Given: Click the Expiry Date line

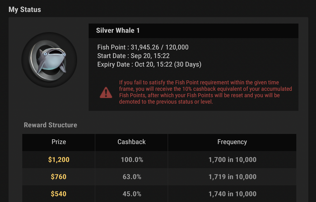Looking at the screenshot, I should click(x=149, y=64).
